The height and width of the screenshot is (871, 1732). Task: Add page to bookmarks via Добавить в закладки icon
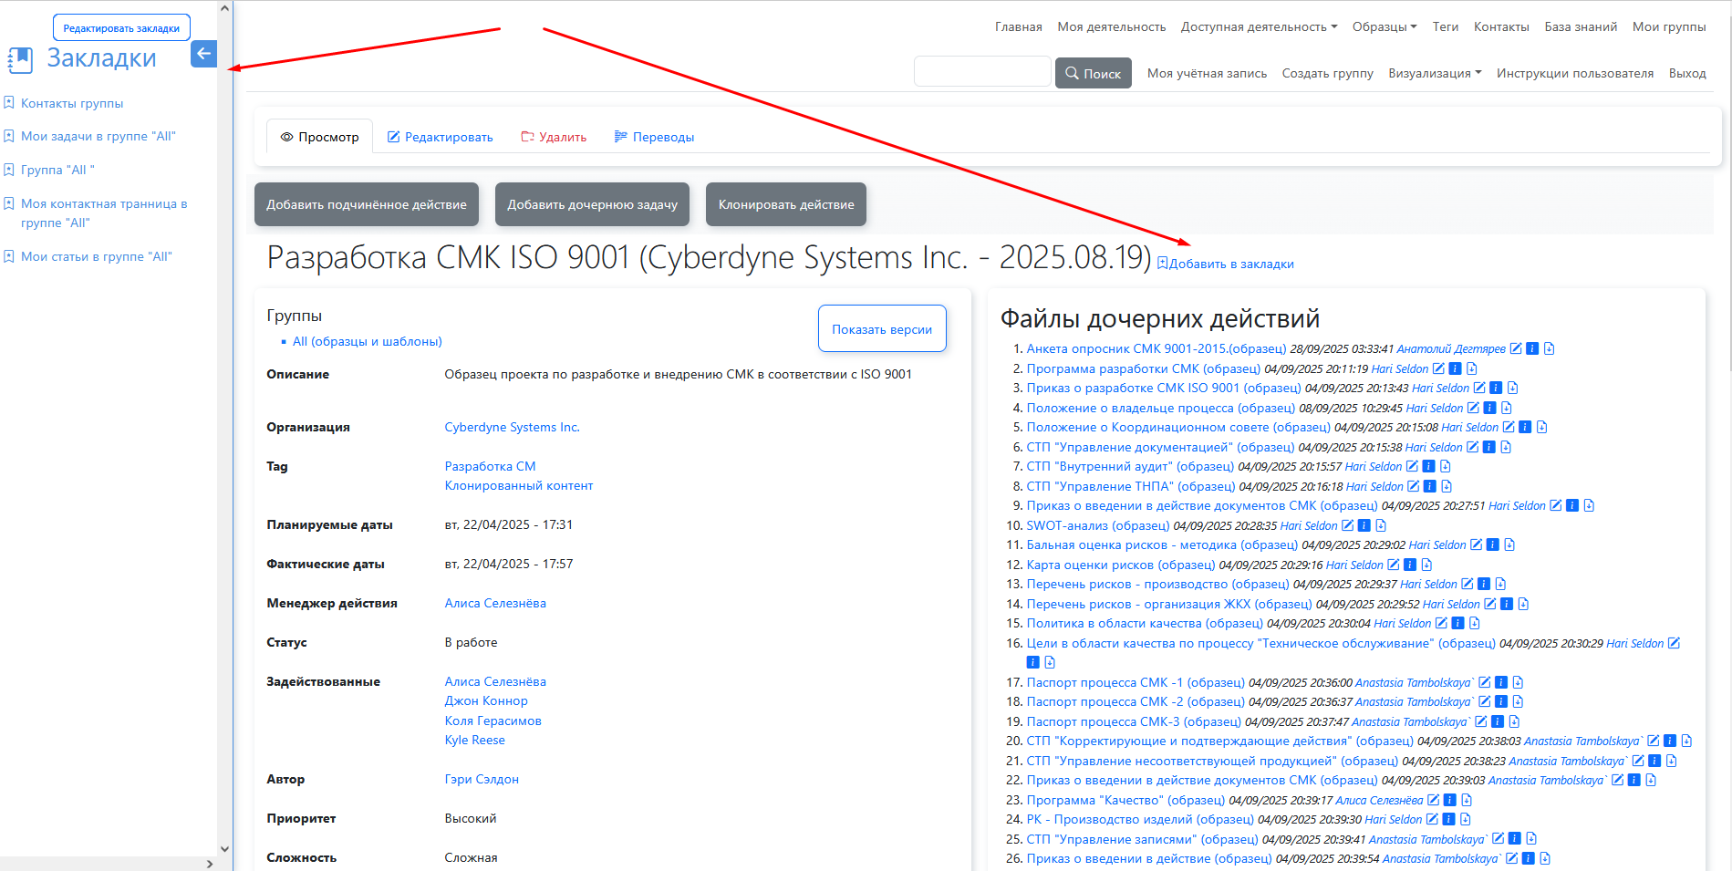click(1162, 263)
